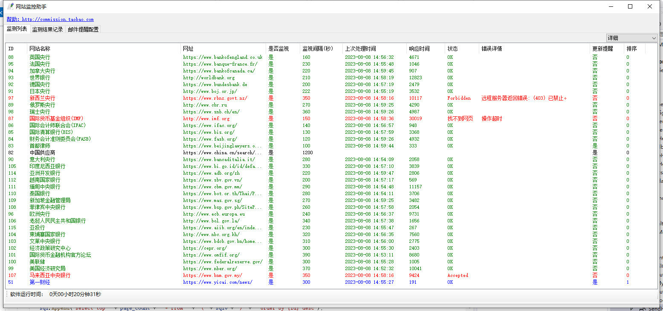Select the 监测列表 tab
This screenshot has width=663, height=311.
pyautogui.click(x=17, y=29)
